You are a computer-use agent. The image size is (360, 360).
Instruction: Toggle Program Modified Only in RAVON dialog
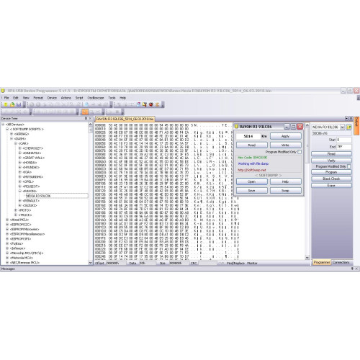300,152
